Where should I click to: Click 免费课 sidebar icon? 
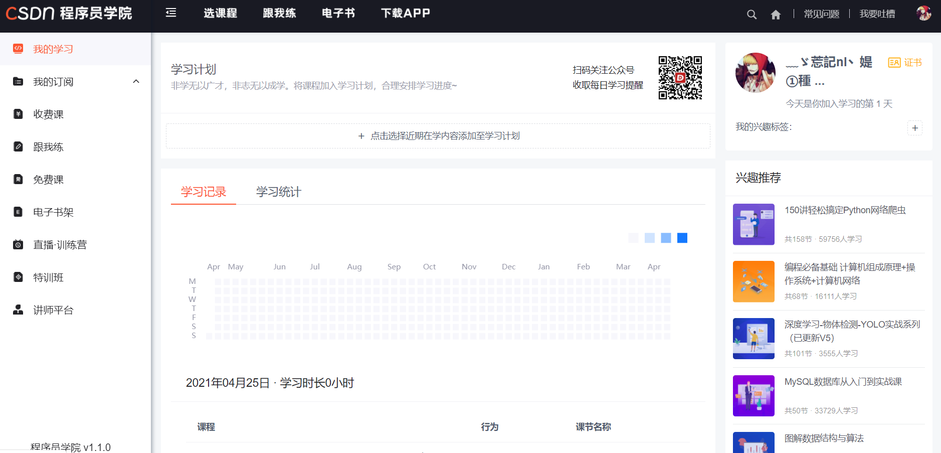click(x=18, y=179)
